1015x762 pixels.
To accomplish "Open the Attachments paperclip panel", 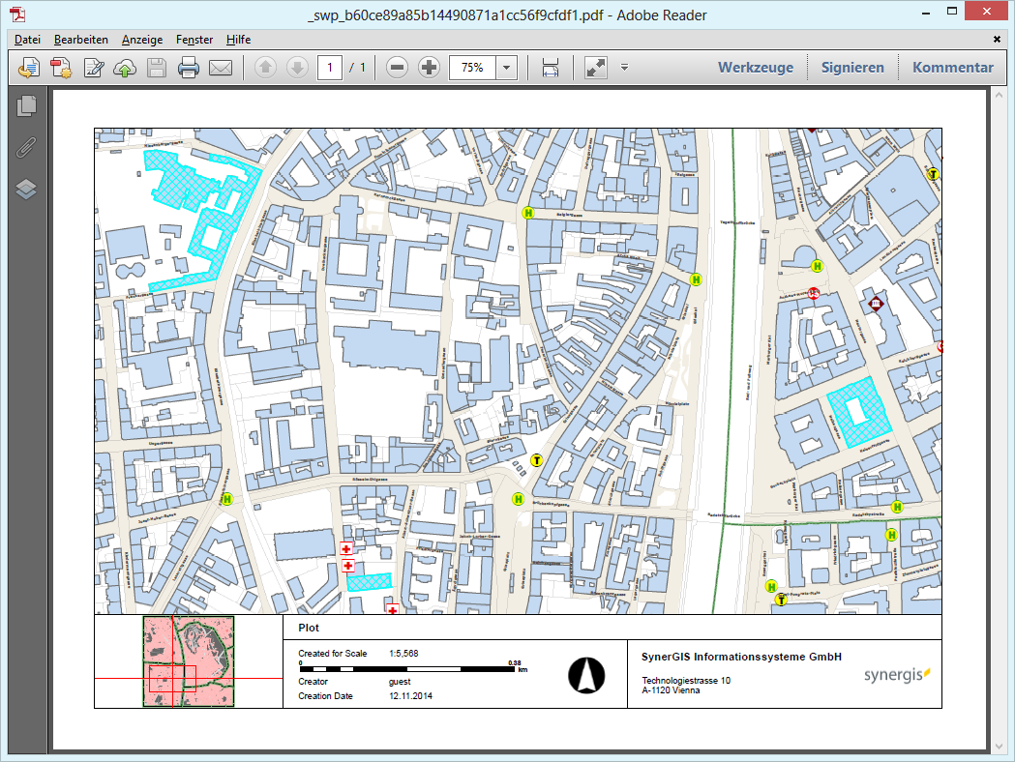I will point(27,148).
